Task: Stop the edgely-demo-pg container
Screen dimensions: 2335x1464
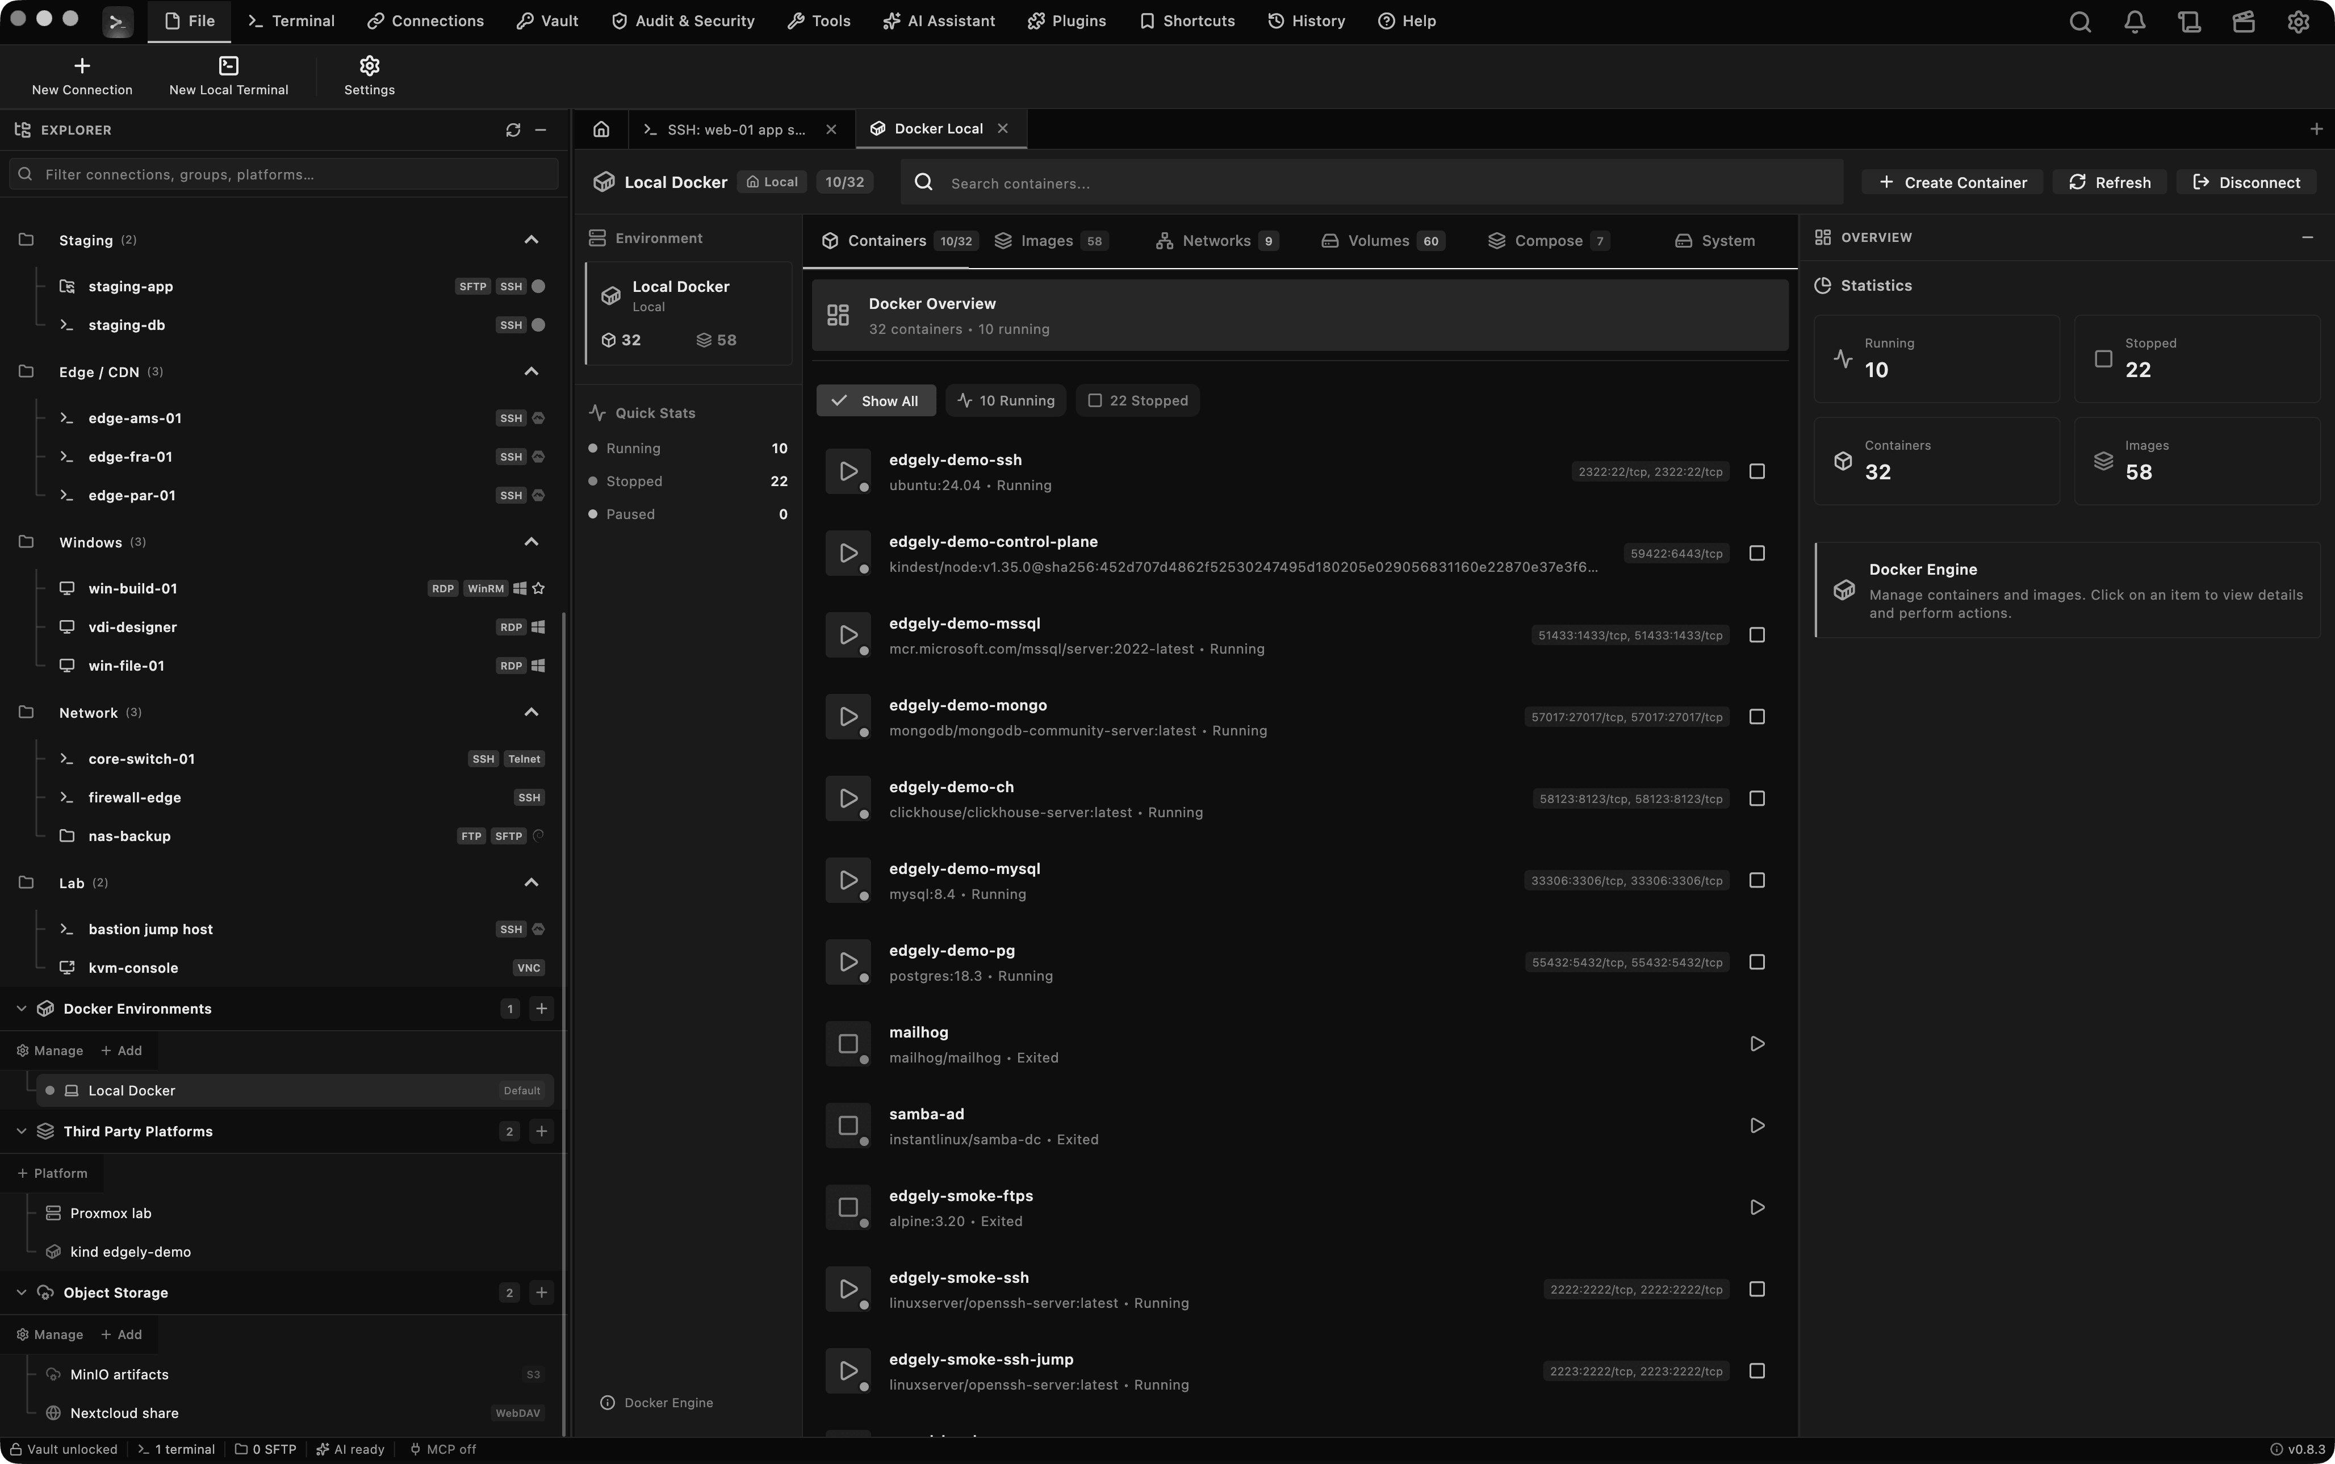Action: tap(1757, 961)
